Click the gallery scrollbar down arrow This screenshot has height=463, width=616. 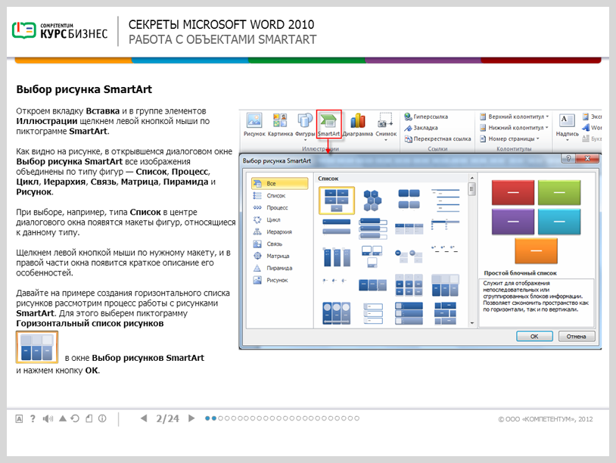471,323
